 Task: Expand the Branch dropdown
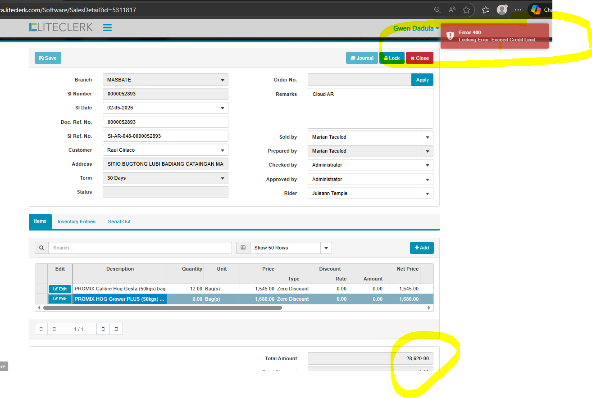(x=222, y=80)
